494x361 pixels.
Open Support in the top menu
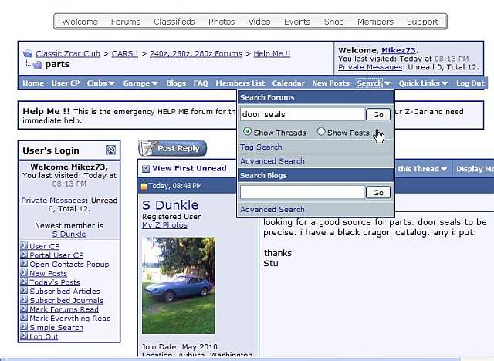pyautogui.click(x=422, y=22)
